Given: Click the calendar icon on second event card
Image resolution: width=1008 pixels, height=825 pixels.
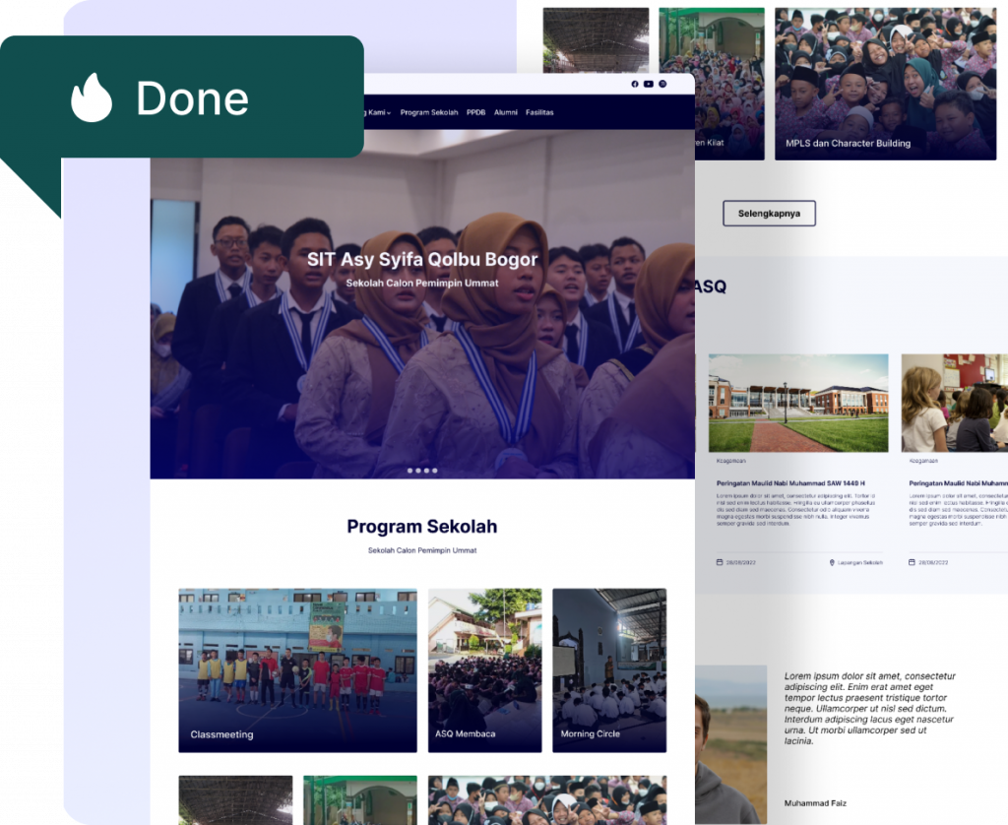Looking at the screenshot, I should (x=912, y=563).
